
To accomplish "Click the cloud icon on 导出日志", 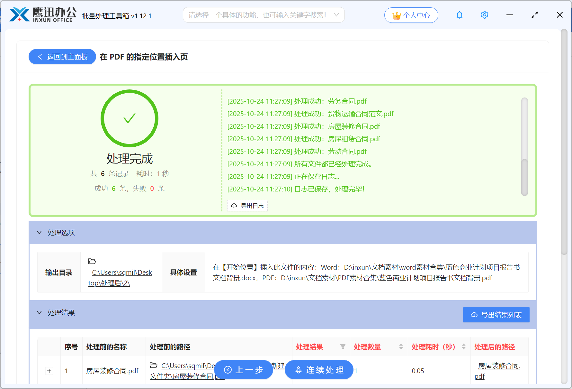I will pyautogui.click(x=234, y=206).
